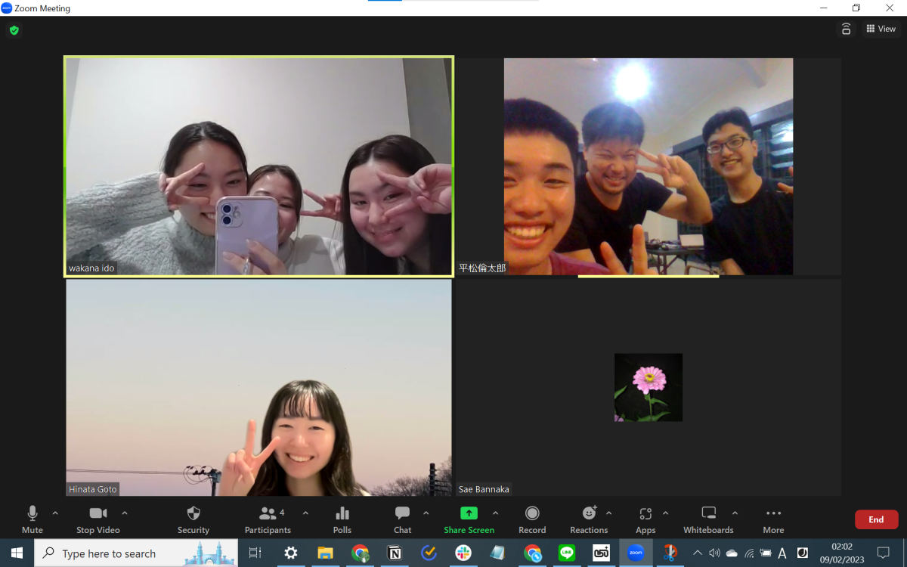
Task: Open the Apps marketplace icon
Action: [645, 519]
